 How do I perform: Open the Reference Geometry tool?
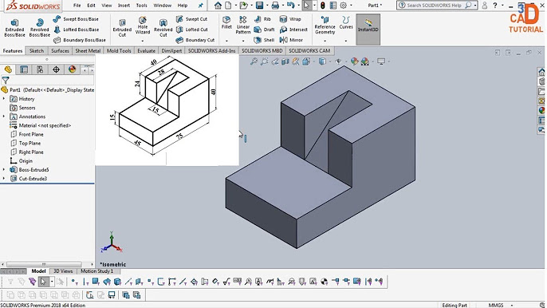325,26
